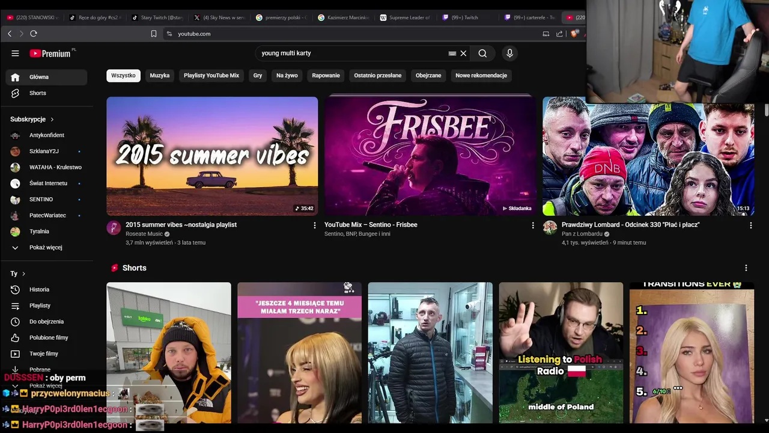Open Do obejrzenia

46,322
